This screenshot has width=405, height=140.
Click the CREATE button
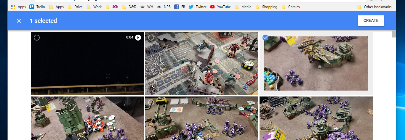click(x=371, y=21)
